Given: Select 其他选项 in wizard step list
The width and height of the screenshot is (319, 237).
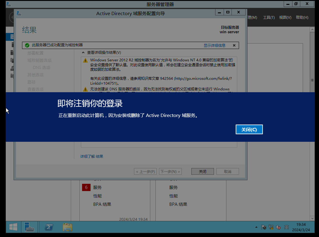Looking at the screenshot, I should [x=35, y=75].
